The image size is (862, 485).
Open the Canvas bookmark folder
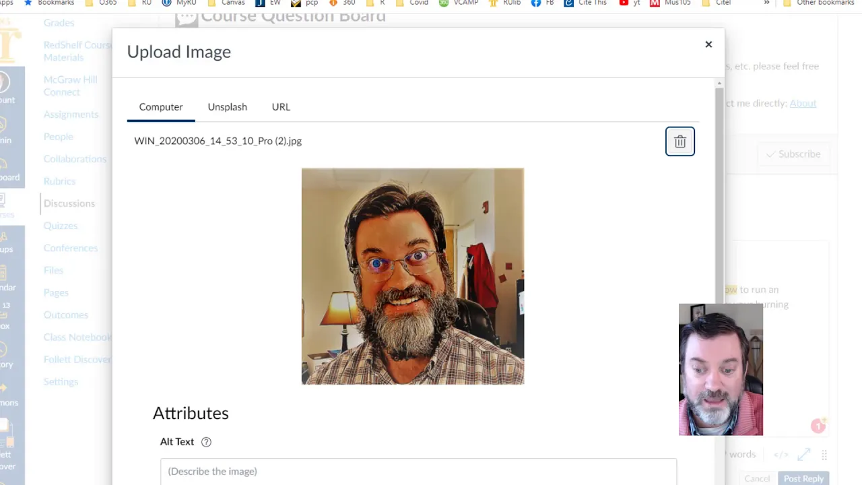point(226,3)
